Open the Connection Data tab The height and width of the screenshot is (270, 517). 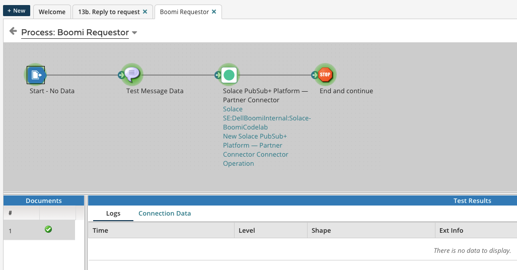[165, 214]
